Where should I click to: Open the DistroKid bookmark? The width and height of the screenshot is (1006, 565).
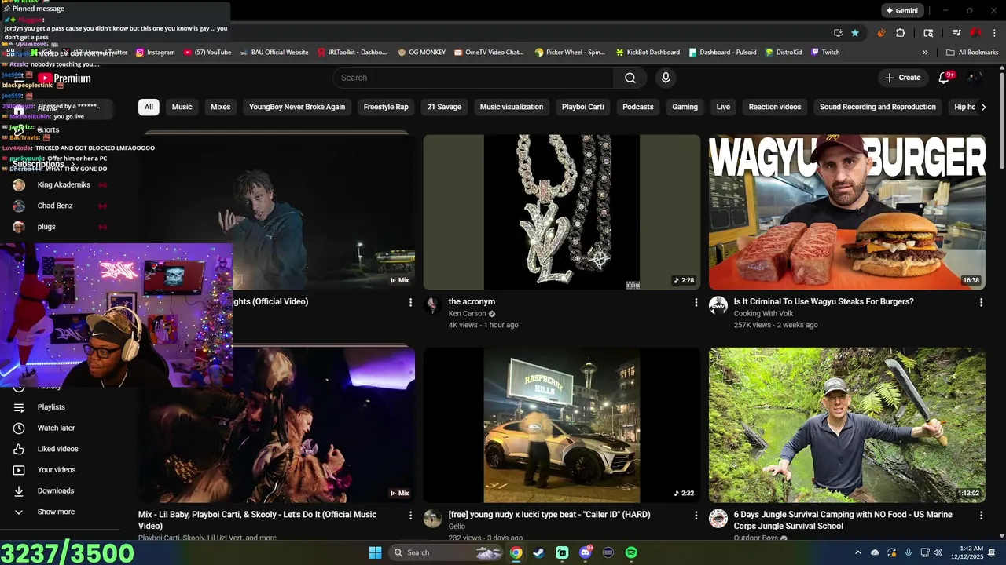pos(783,53)
